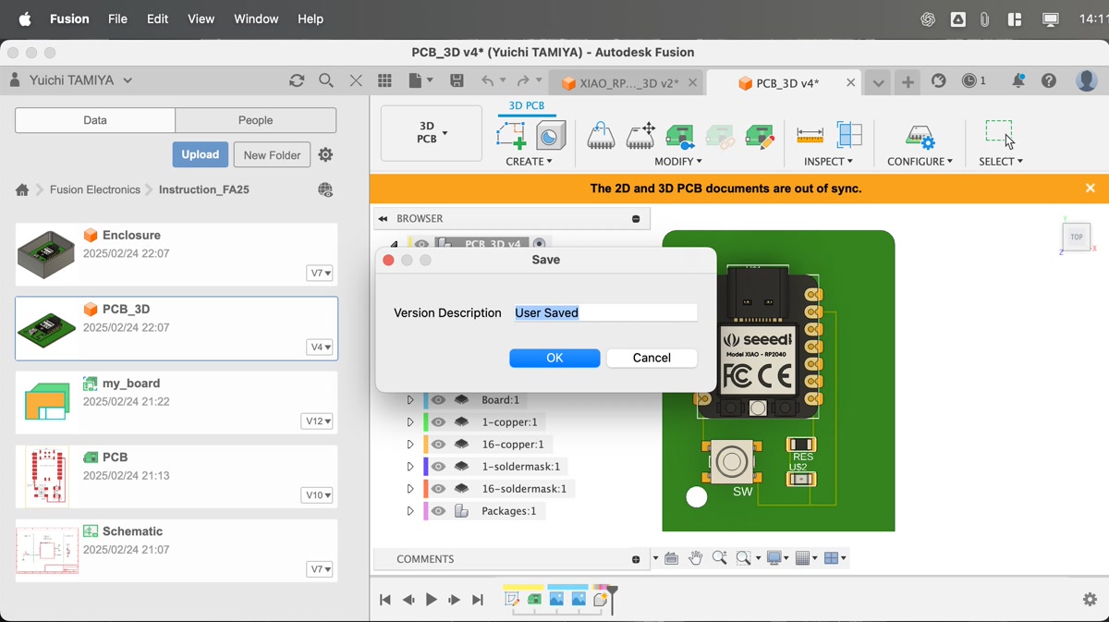This screenshot has height=622, width=1109.
Task: Open the Enclosure thumbnail
Action: [46, 255]
